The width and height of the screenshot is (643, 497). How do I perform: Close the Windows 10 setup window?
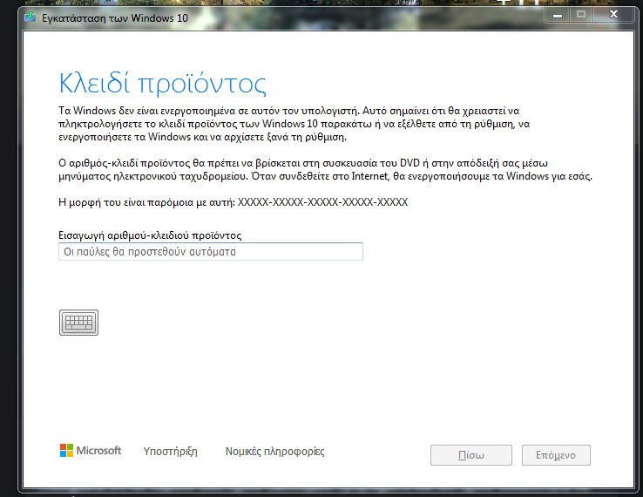click(x=613, y=15)
